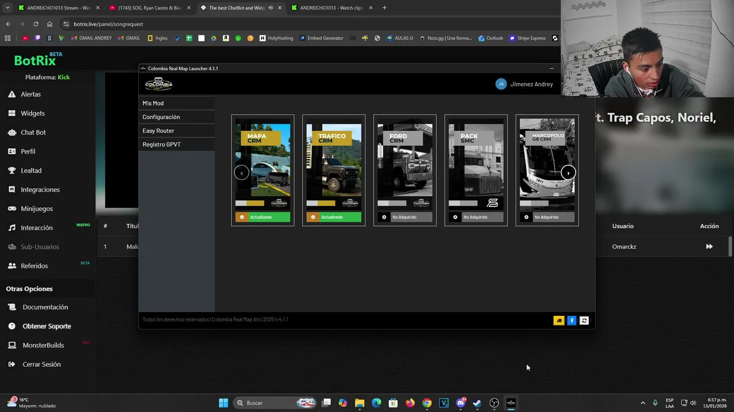Screen dimensions: 734x412
Task: Open Steam from the taskbar
Action: (477, 403)
